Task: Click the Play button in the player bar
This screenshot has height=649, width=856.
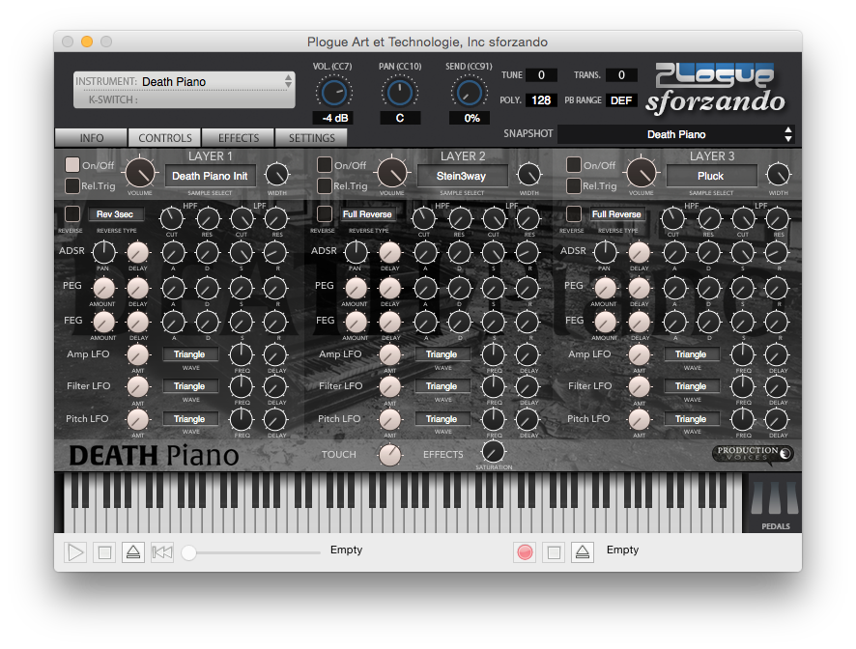Action: point(75,552)
